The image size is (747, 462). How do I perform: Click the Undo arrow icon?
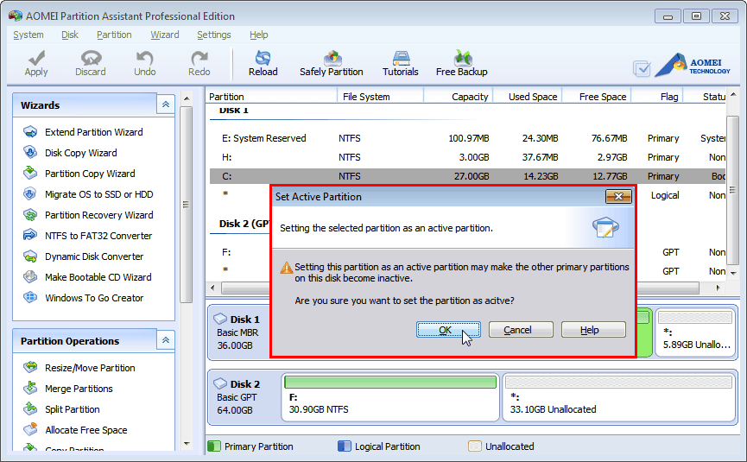click(144, 58)
